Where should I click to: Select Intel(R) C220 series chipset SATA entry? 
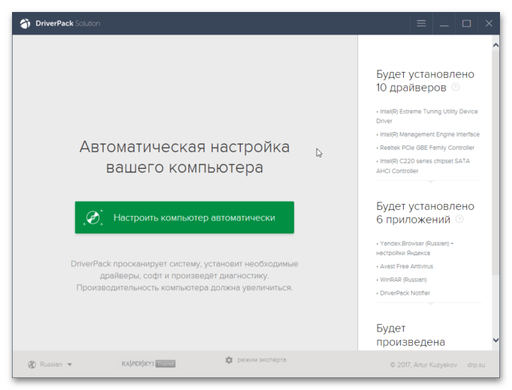(x=423, y=166)
